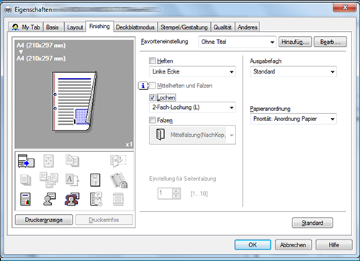Enable the Falzen checkbox
360x261 pixels.
tap(152, 120)
